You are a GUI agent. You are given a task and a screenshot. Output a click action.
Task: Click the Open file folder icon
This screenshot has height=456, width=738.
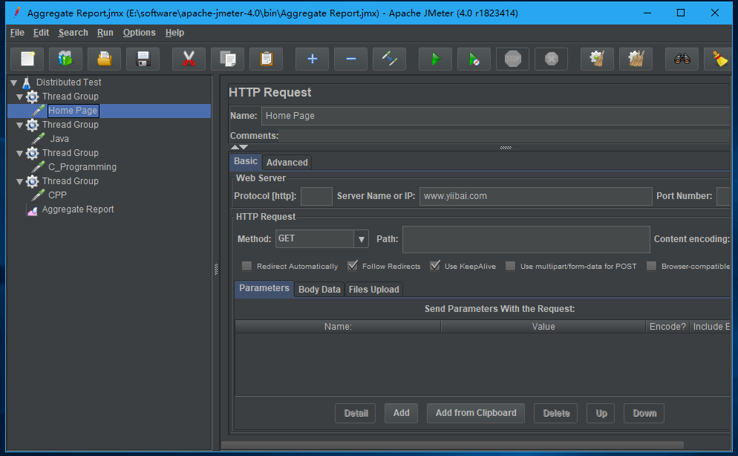[104, 59]
